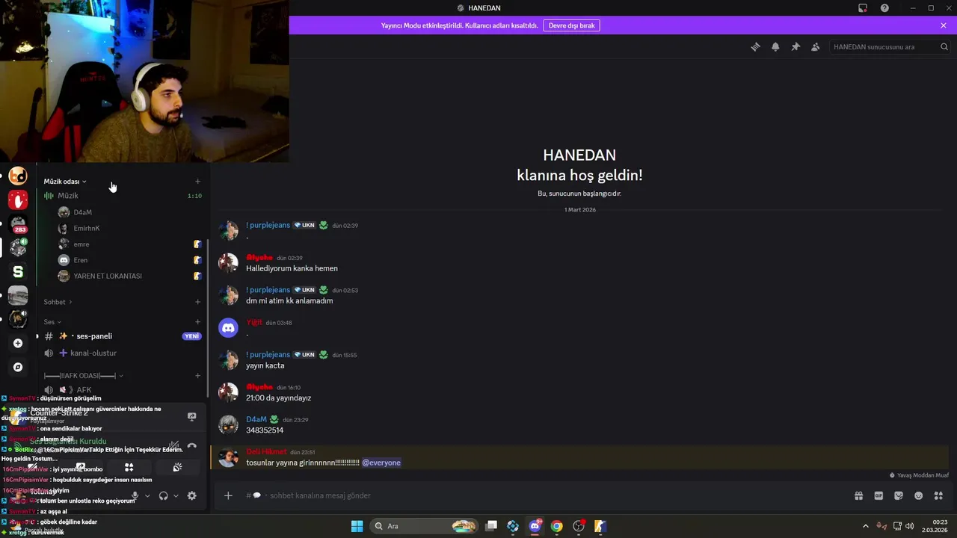The height and width of the screenshot is (538, 957).
Task: Open the Threads icon in channel header
Action: point(755,46)
